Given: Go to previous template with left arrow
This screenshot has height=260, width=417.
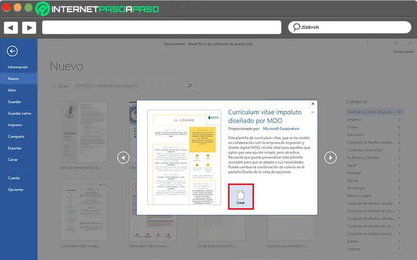Looking at the screenshot, I should [124, 158].
